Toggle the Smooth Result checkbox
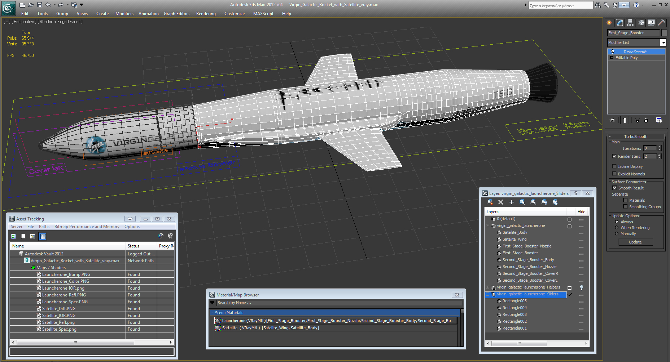 pos(614,188)
